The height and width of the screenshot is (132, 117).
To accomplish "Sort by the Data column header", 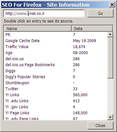I will pos(92,29).
